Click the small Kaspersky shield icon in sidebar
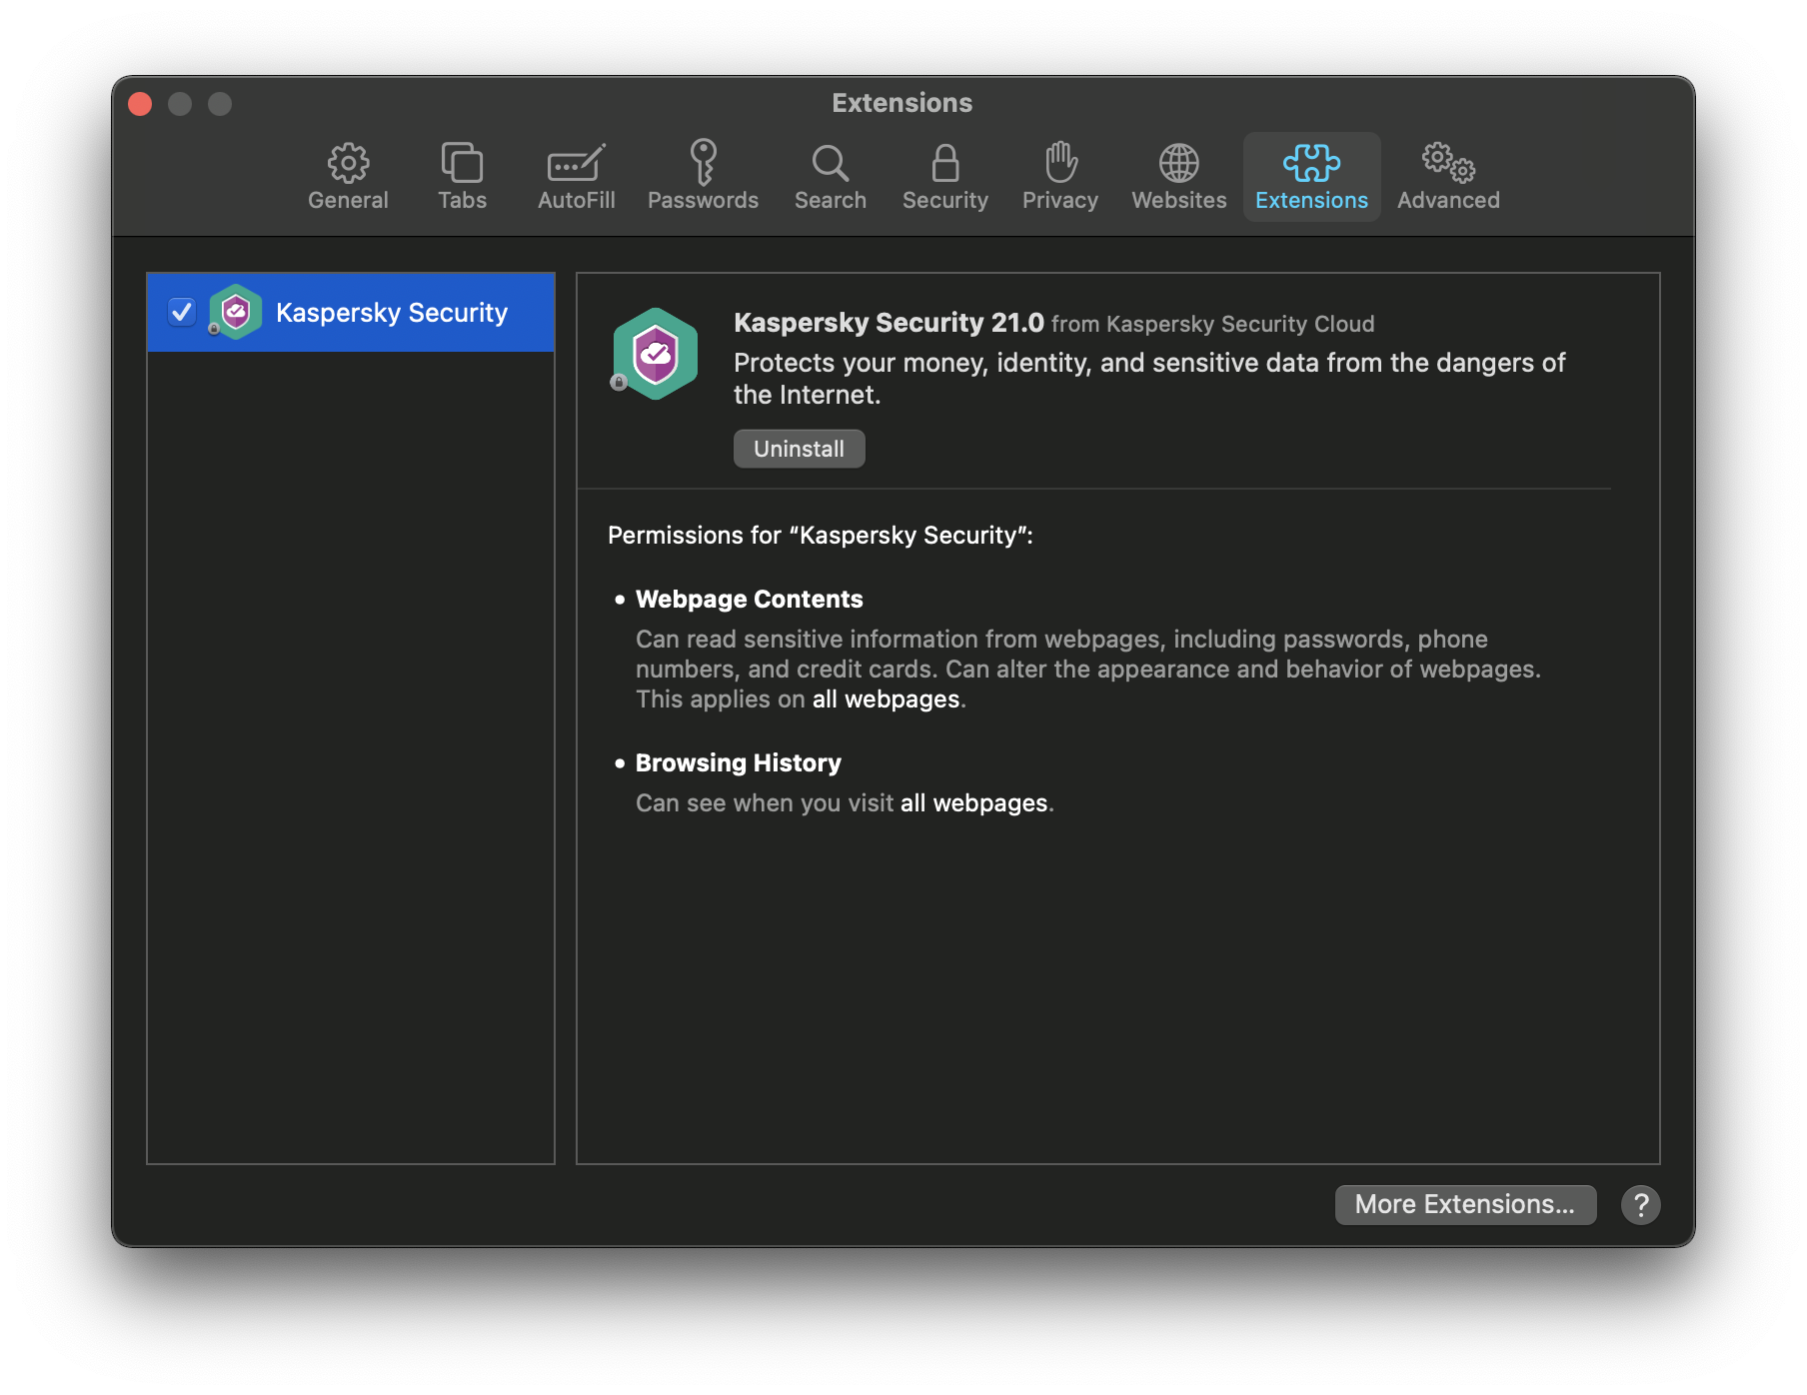Viewport: 1807px width, 1395px height. [x=235, y=312]
